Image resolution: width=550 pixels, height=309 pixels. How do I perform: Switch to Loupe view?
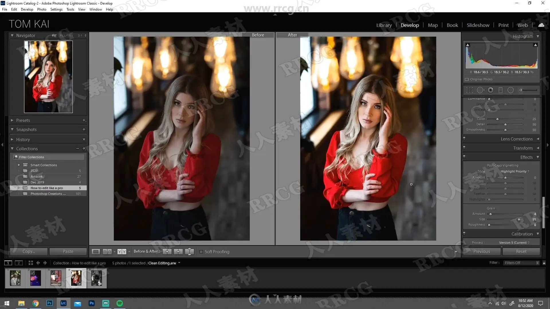[96, 251]
